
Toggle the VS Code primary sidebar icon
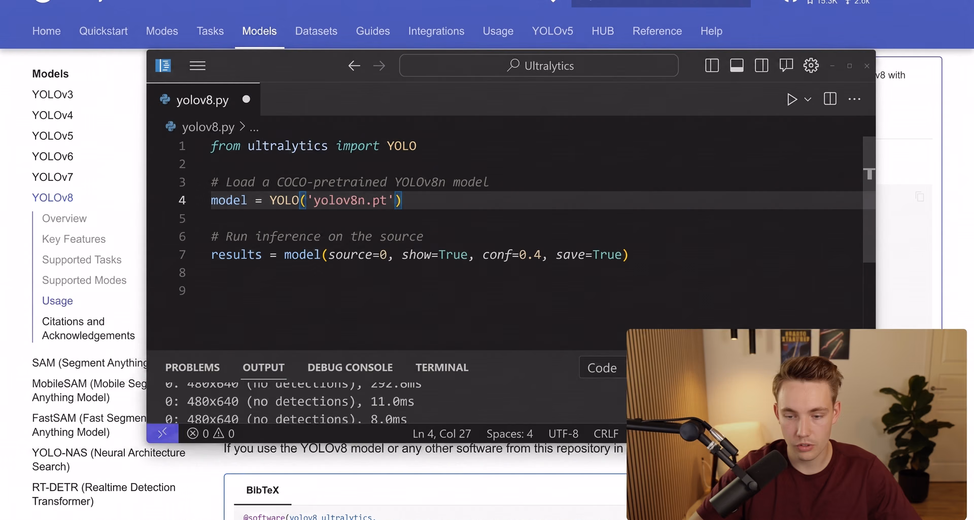click(163, 66)
